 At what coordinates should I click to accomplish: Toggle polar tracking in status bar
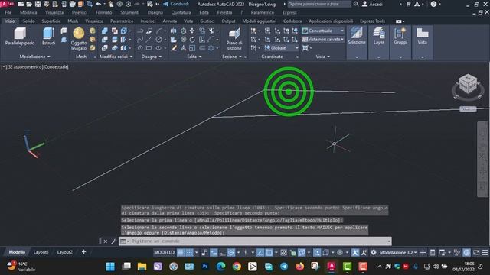tap(231, 253)
